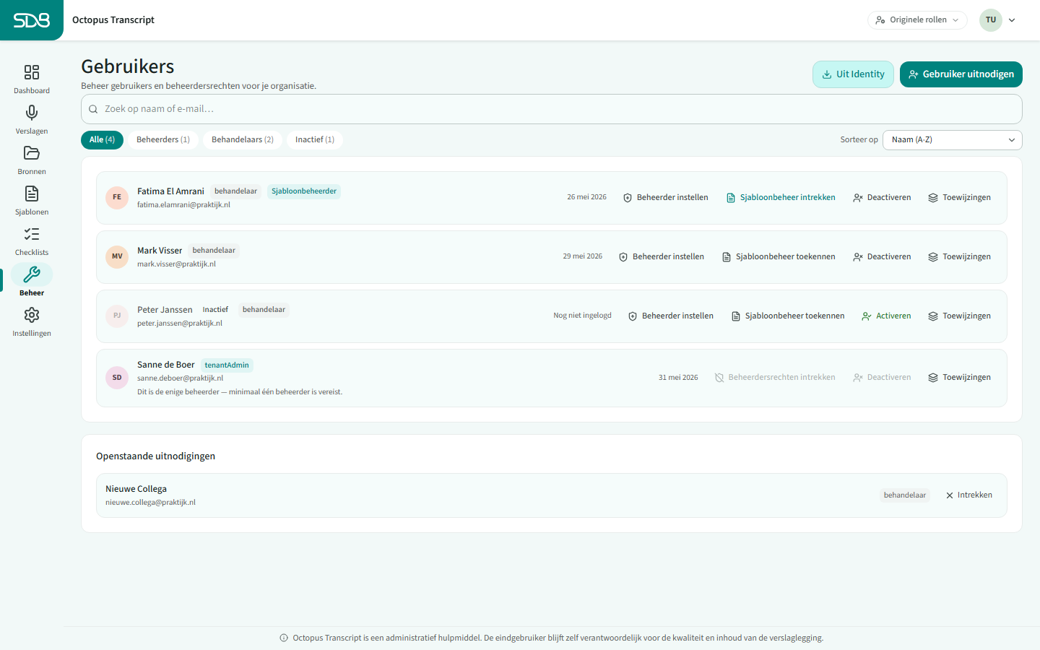Deactivate Mark Visser
1040x650 pixels.
(882, 257)
